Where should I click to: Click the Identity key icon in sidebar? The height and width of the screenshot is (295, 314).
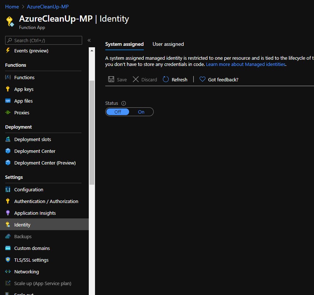(x=8, y=225)
